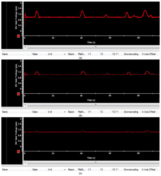
Task: Click the left scroll arrow under plot (a)
Action: (x=25, y=47)
